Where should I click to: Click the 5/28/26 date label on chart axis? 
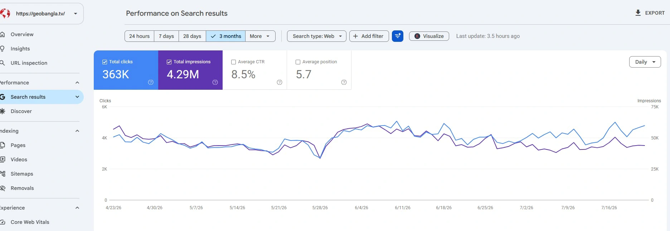click(x=320, y=208)
